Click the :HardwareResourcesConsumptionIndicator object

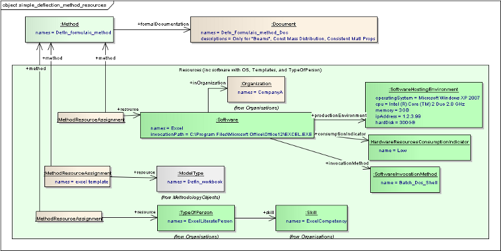[x=419, y=146]
